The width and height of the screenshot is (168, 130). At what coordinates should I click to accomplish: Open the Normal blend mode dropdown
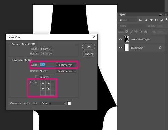[x=132, y=26]
